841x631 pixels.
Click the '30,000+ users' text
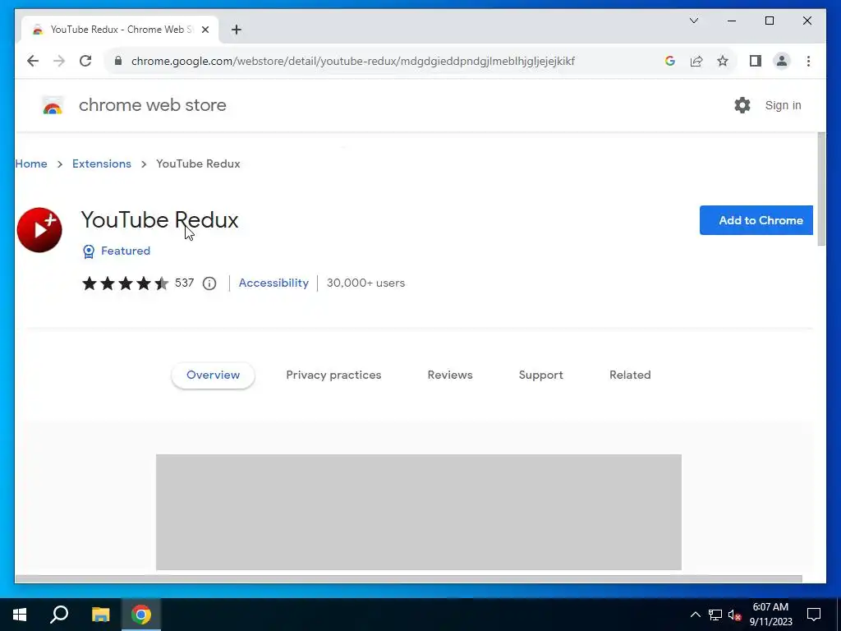365,283
